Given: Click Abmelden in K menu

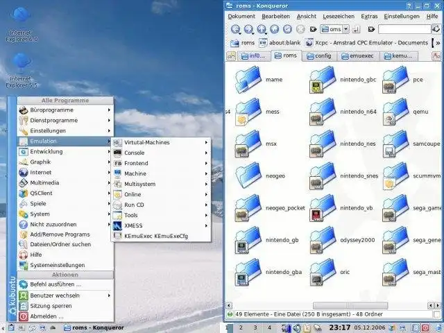Looking at the screenshot, I should pyautogui.click(x=65, y=316).
